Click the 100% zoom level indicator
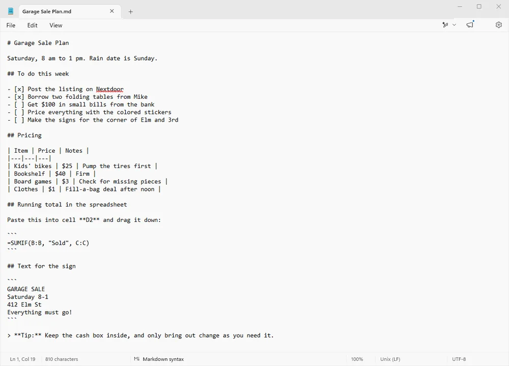 [357, 359]
